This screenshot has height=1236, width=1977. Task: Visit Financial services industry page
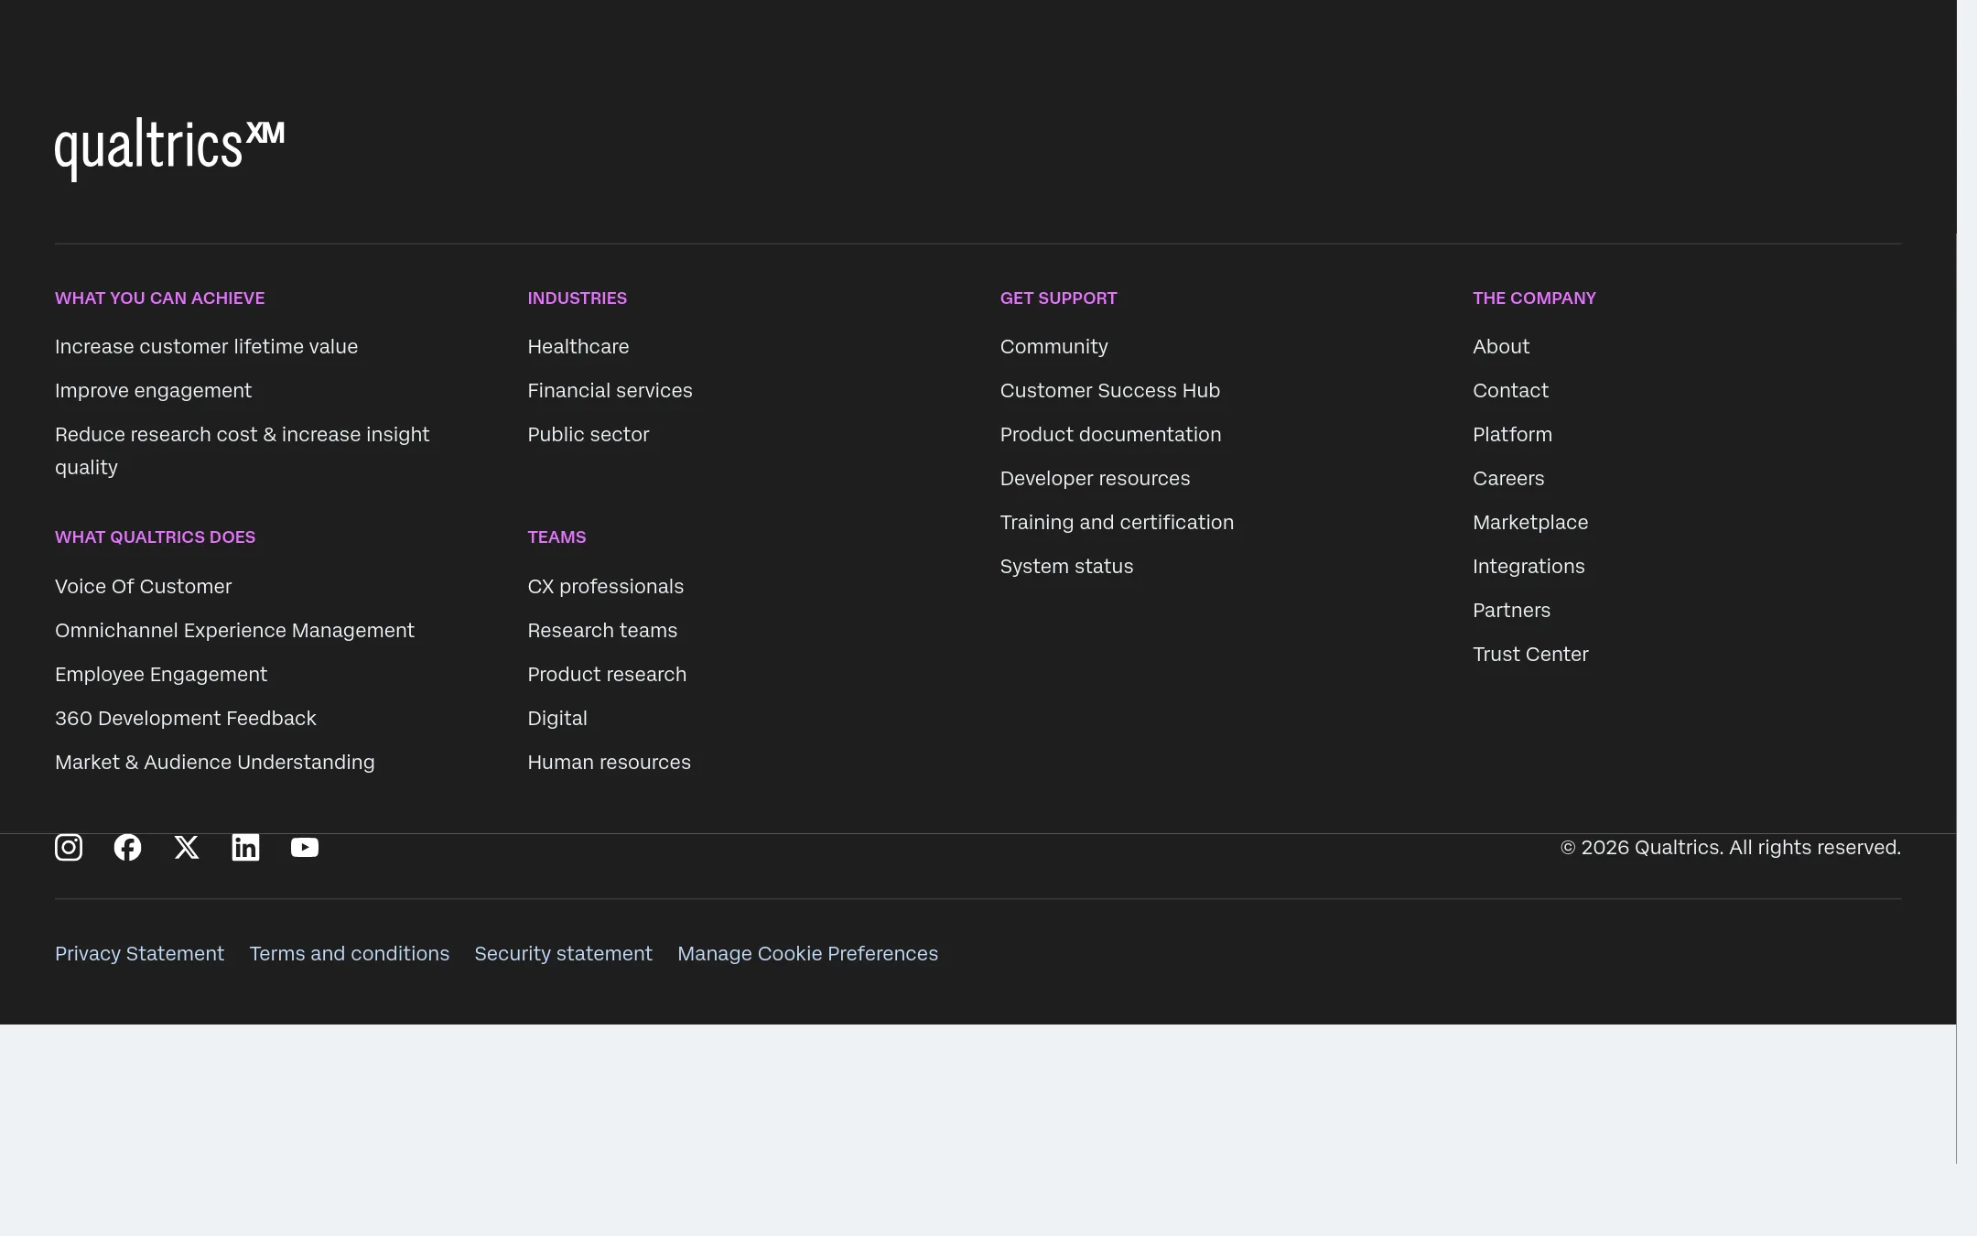pyautogui.click(x=610, y=391)
